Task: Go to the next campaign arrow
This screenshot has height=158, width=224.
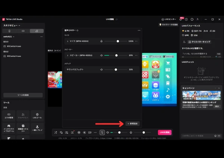Action: coord(219,88)
